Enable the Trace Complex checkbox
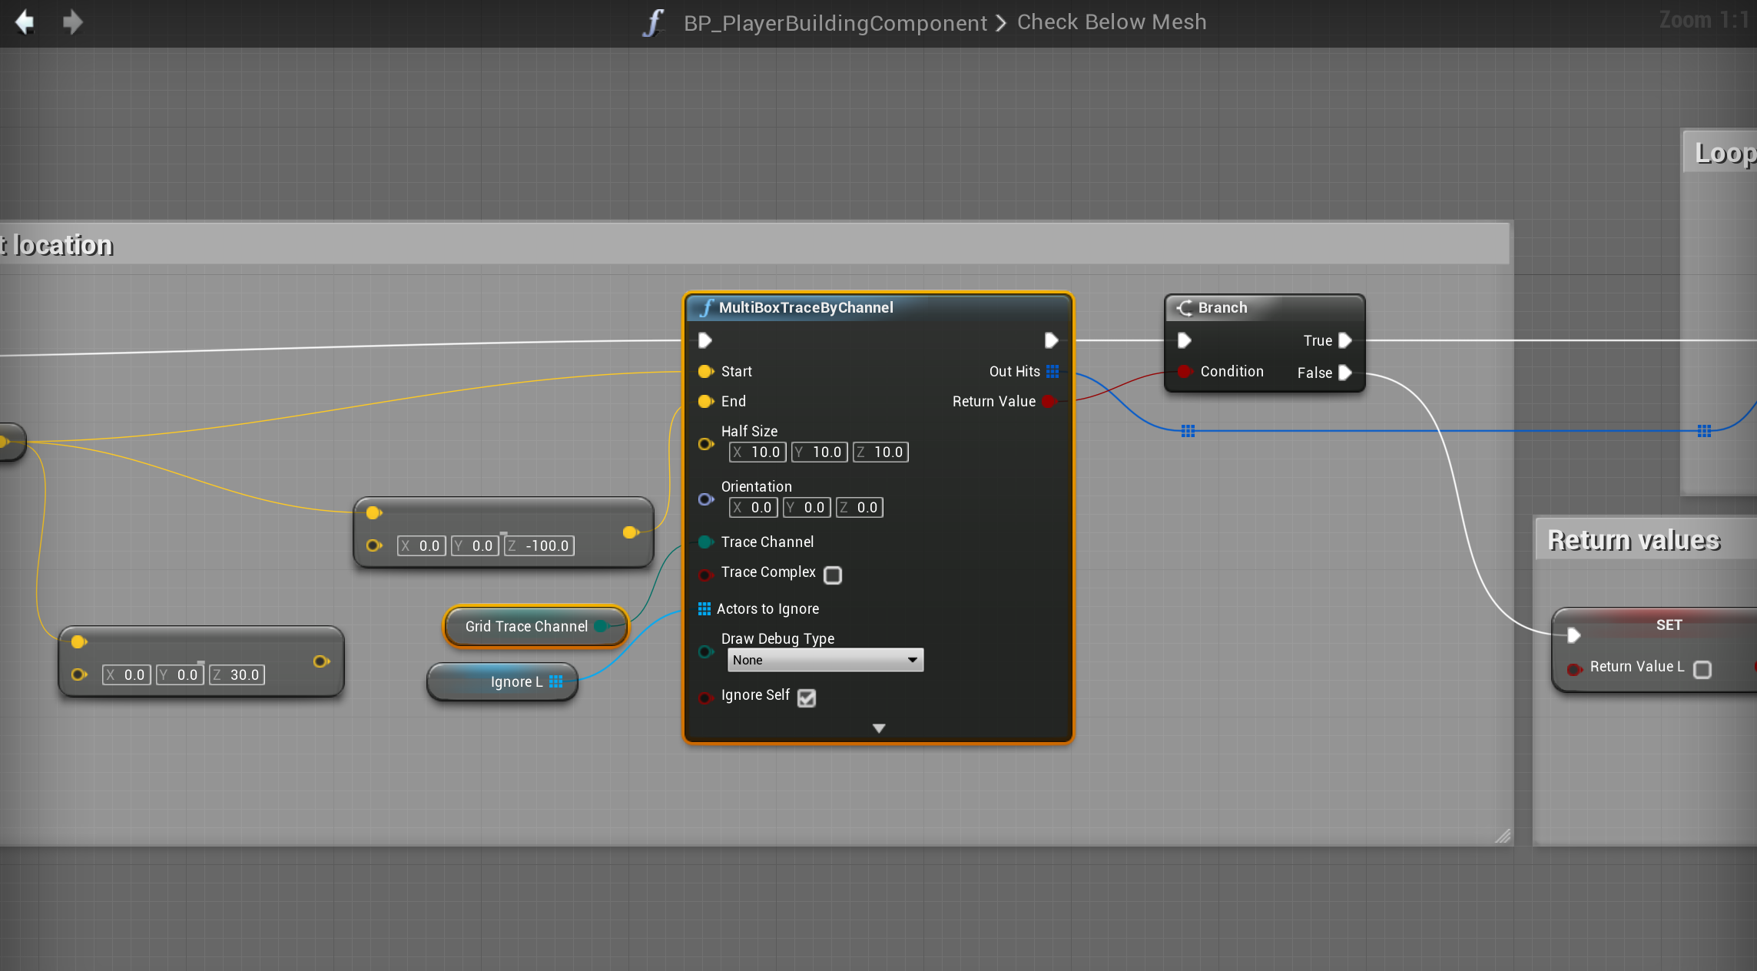This screenshot has height=971, width=1757. (x=832, y=575)
